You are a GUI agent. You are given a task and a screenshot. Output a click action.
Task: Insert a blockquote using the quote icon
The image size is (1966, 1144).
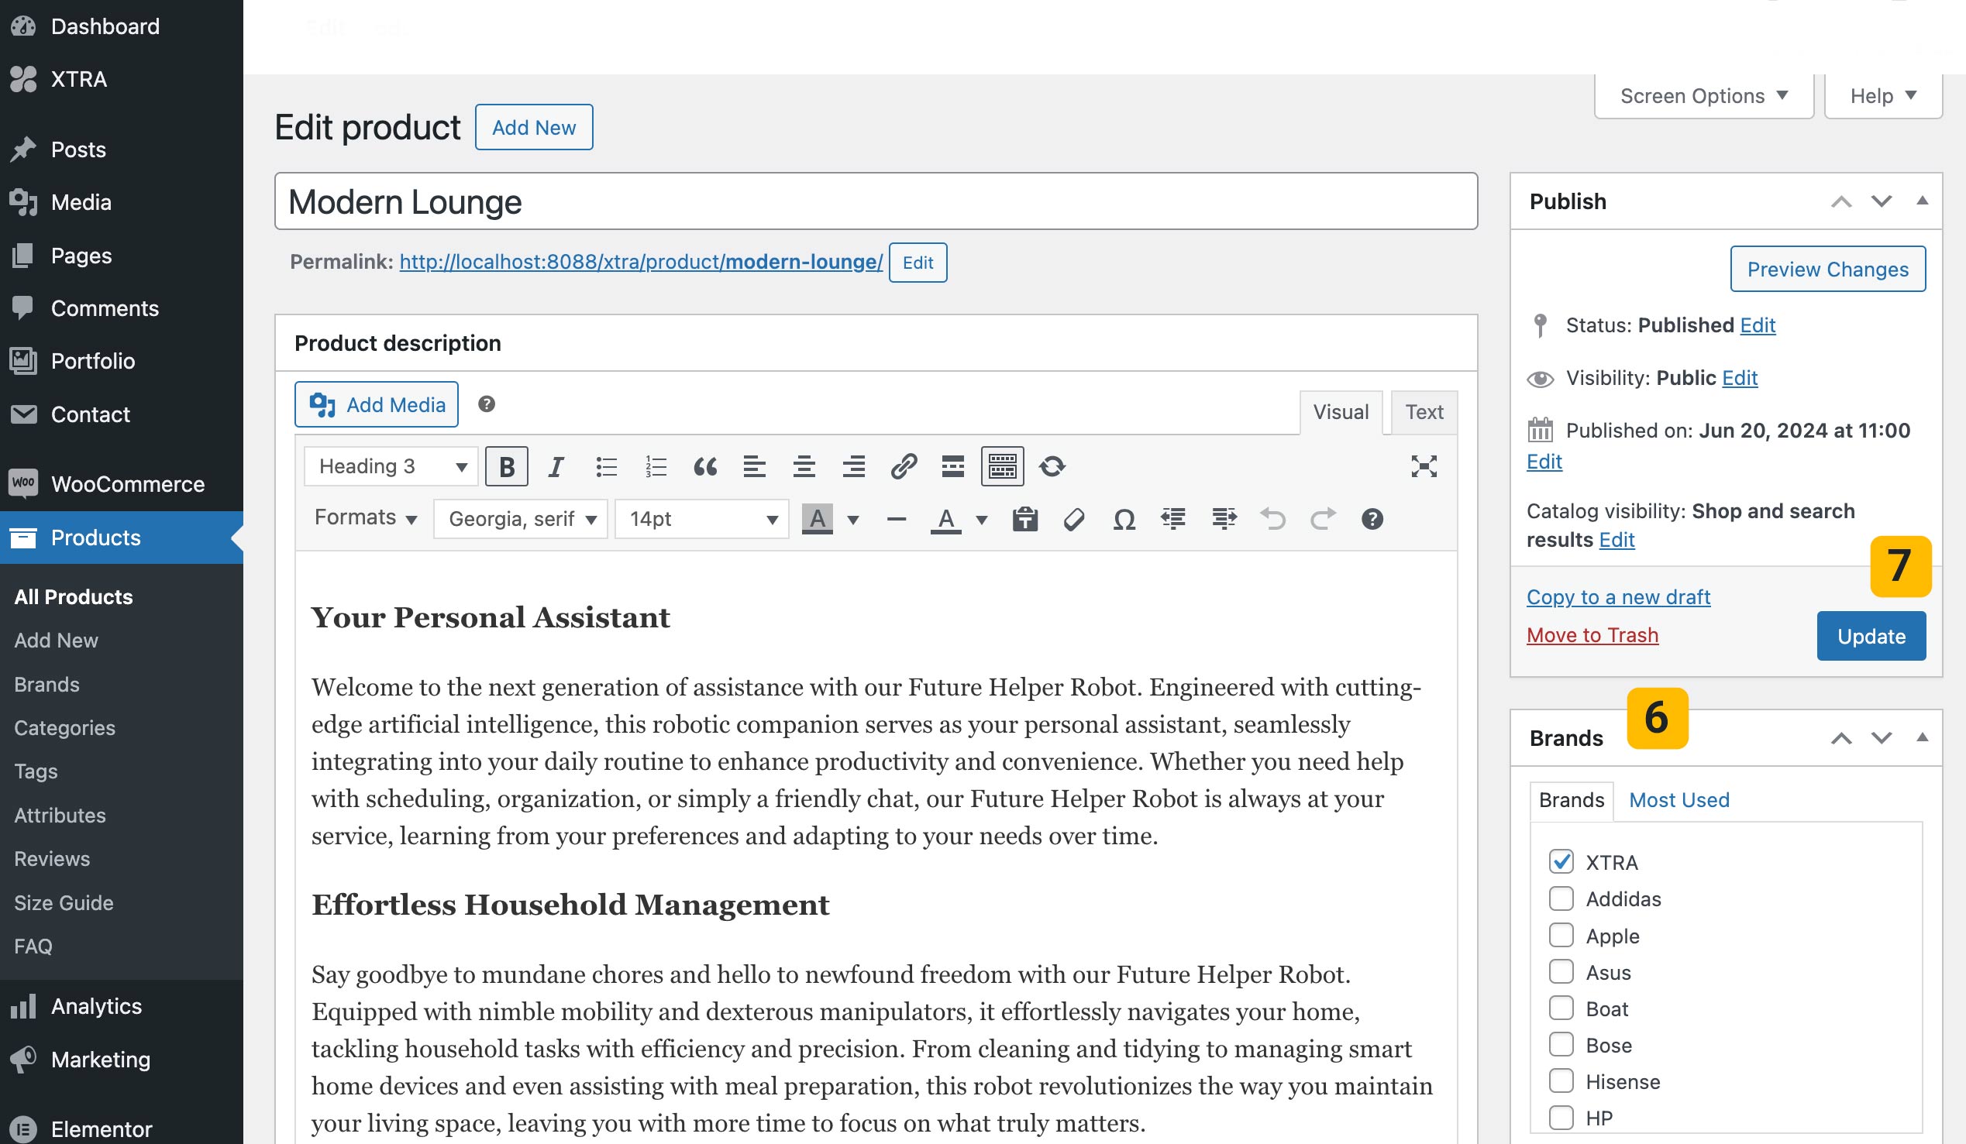click(x=704, y=466)
